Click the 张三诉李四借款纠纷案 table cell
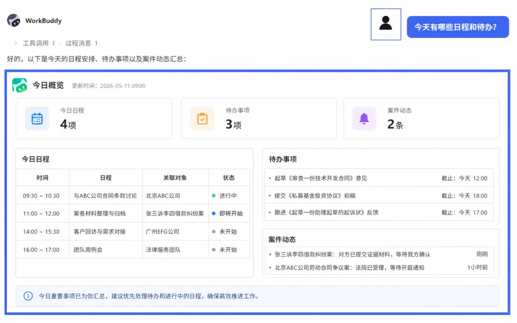This screenshot has width=517, height=323. (175, 214)
